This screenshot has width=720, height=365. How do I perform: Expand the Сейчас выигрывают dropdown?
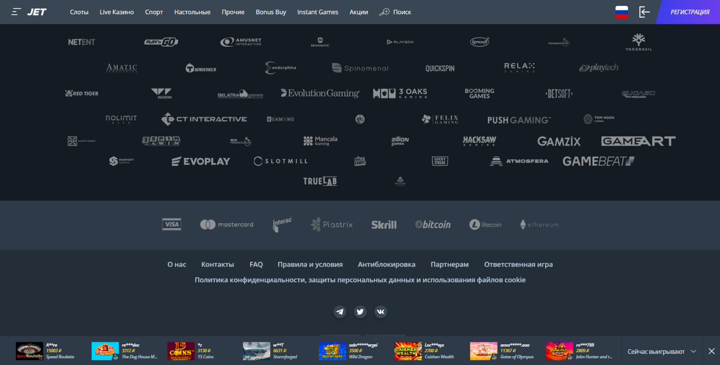click(662, 351)
